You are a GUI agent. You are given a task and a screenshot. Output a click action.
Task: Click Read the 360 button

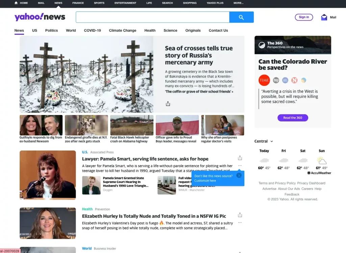pos(293,118)
